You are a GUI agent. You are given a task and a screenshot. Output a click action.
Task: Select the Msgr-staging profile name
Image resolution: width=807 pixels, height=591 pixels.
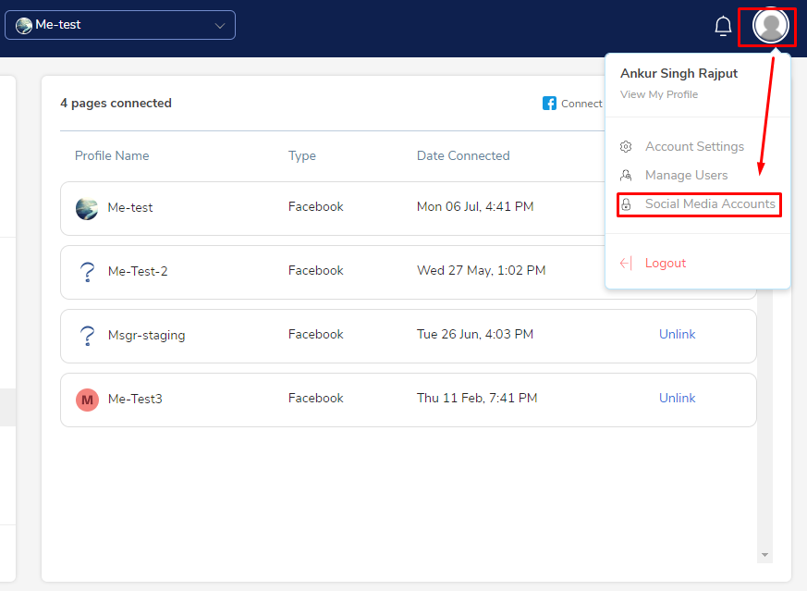tap(147, 335)
